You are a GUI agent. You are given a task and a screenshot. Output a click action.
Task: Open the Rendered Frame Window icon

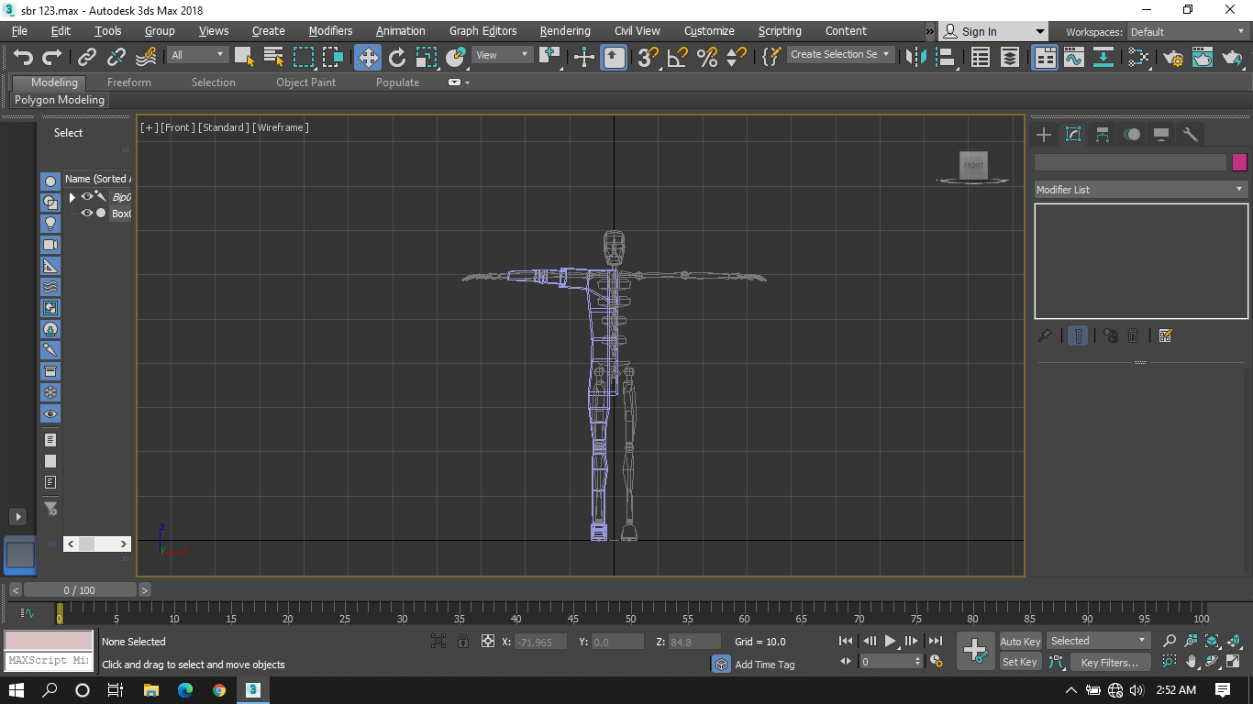(1202, 57)
